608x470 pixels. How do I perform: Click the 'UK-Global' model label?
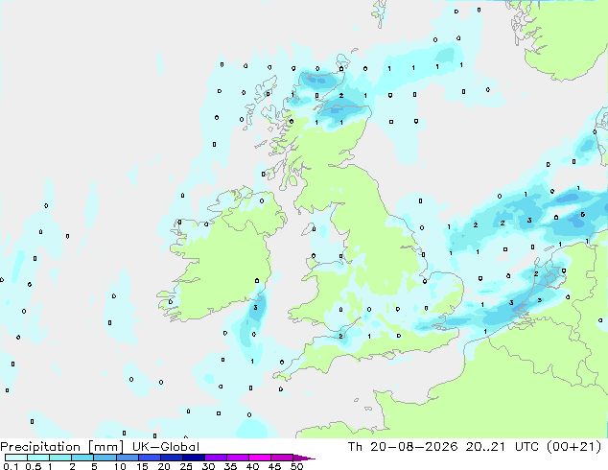(x=166, y=447)
